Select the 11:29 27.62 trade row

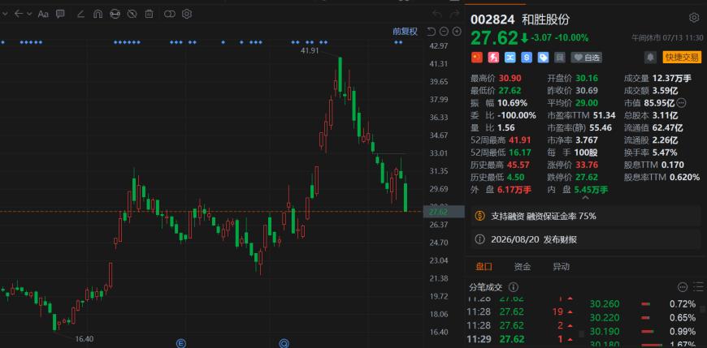coord(521,339)
